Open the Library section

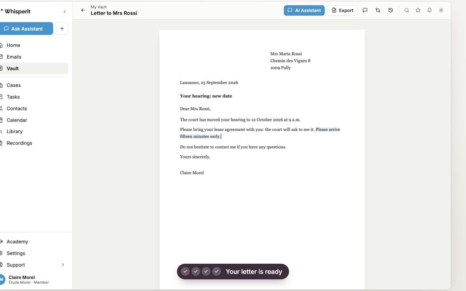click(x=33, y=131)
